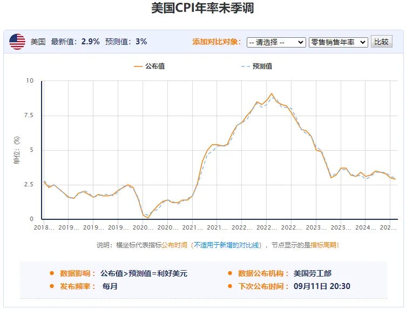This screenshot has height=309, width=406.
Task: Click the orange 公布时间 text in note
Action: tap(174, 245)
